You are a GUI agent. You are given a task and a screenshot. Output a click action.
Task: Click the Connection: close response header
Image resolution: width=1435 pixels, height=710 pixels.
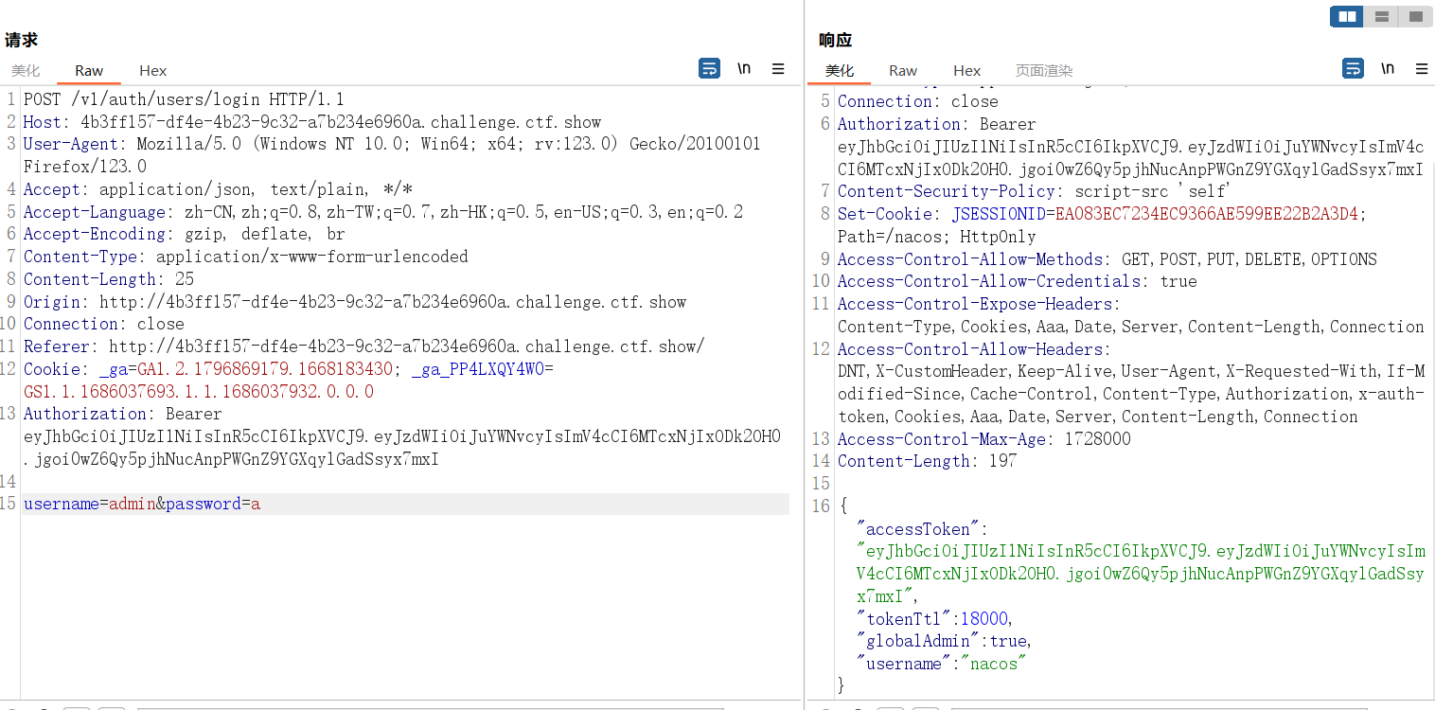[x=918, y=101]
